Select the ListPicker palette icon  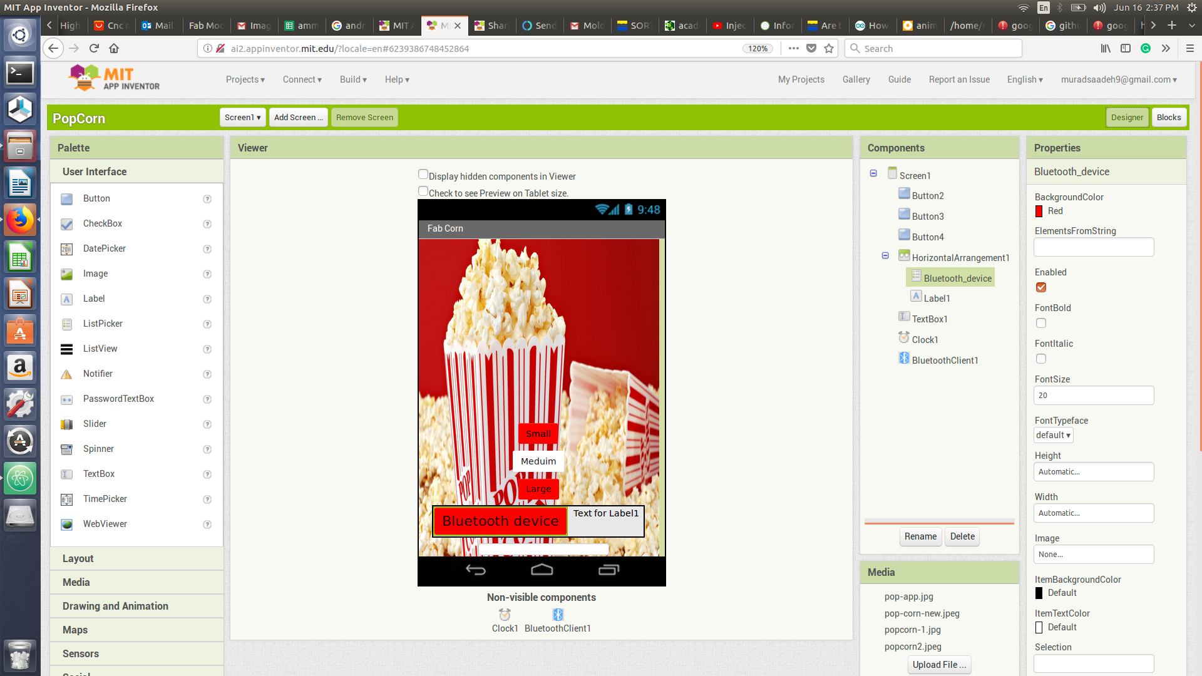pos(67,324)
